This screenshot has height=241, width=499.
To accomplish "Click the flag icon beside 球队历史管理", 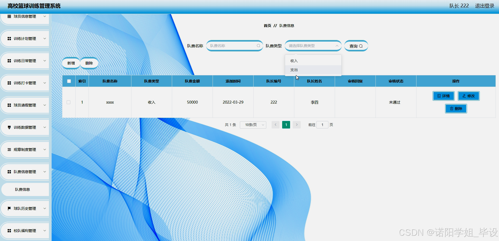I will [9, 208].
